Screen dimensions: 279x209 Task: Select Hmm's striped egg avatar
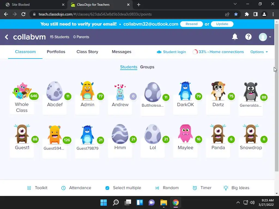point(120,134)
